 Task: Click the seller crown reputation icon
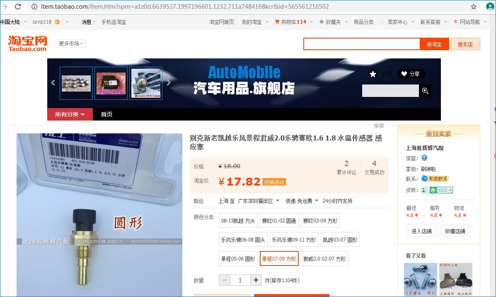pos(424,157)
